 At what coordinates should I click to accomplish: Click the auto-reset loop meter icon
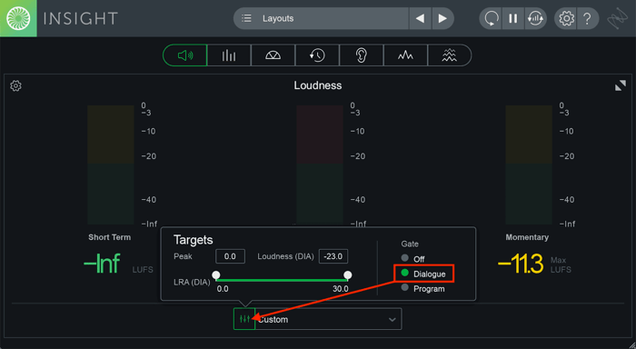point(535,18)
